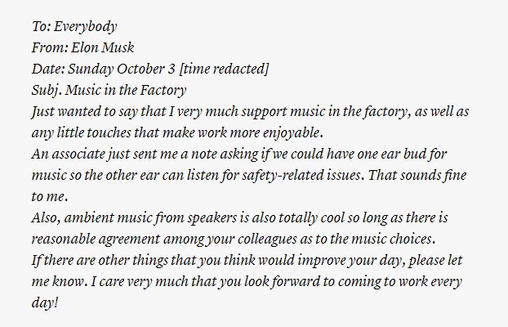Click the subject 'Music in the Factory'
508x327 pixels.
tap(126, 90)
